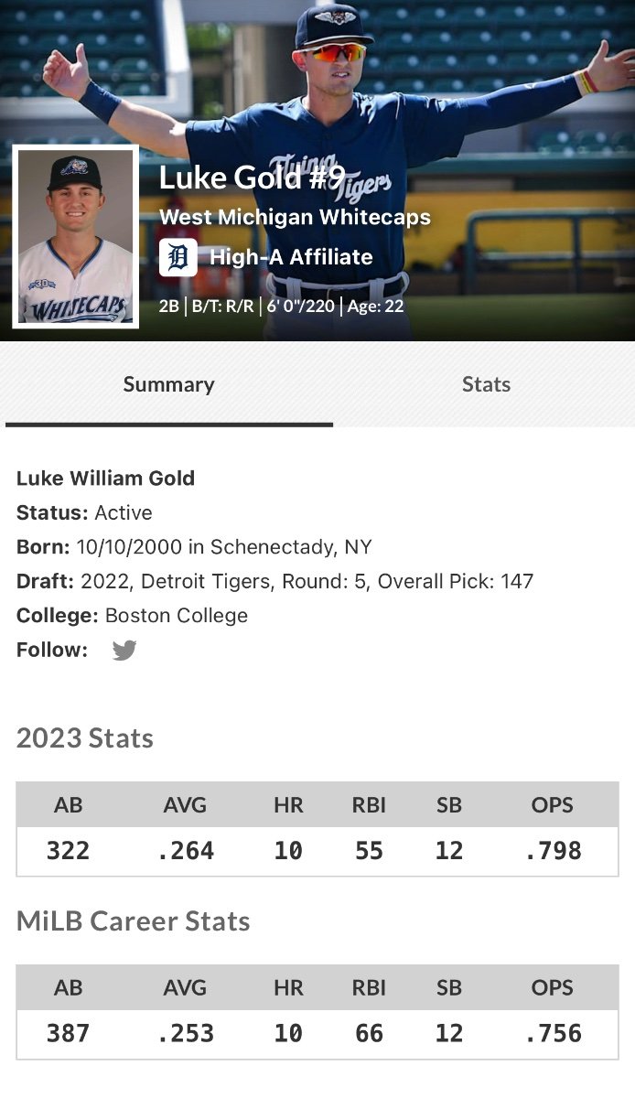Click the Draft details line
The width and height of the screenshot is (635, 1098).
(274, 581)
